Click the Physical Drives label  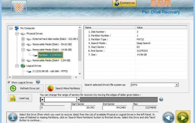pyautogui.click(x=34, y=34)
